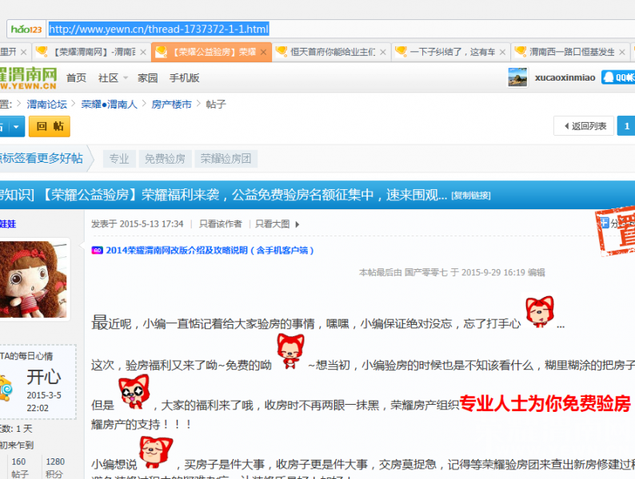Click the purple ad icon before 2014 announcement
Image resolution: width=635 pixels, height=479 pixels.
[97, 250]
